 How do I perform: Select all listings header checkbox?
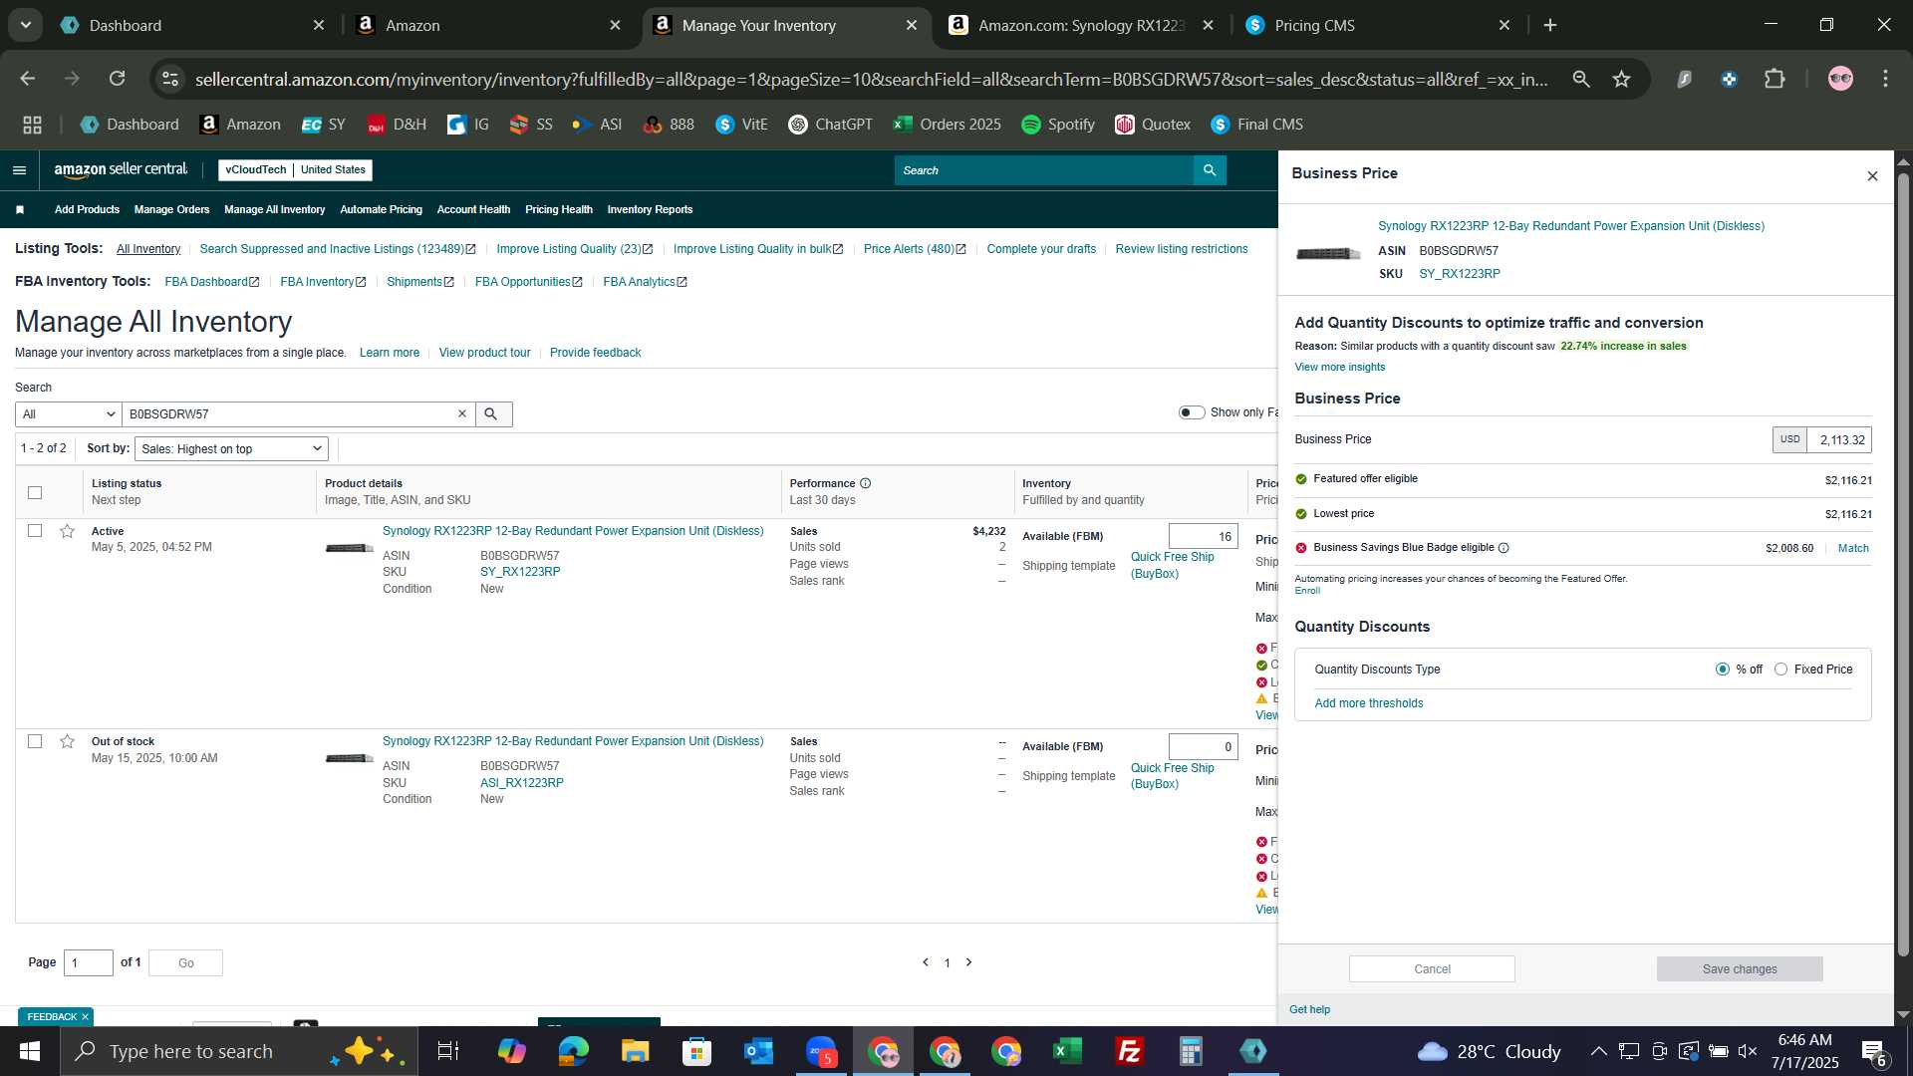point(35,493)
